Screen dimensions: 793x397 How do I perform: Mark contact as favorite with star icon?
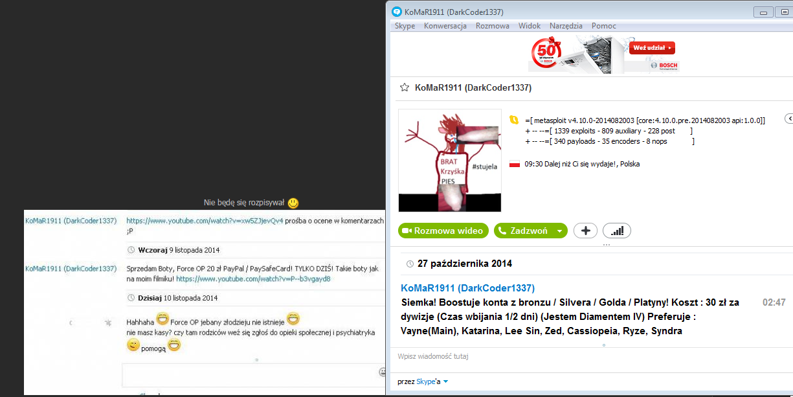(x=404, y=87)
